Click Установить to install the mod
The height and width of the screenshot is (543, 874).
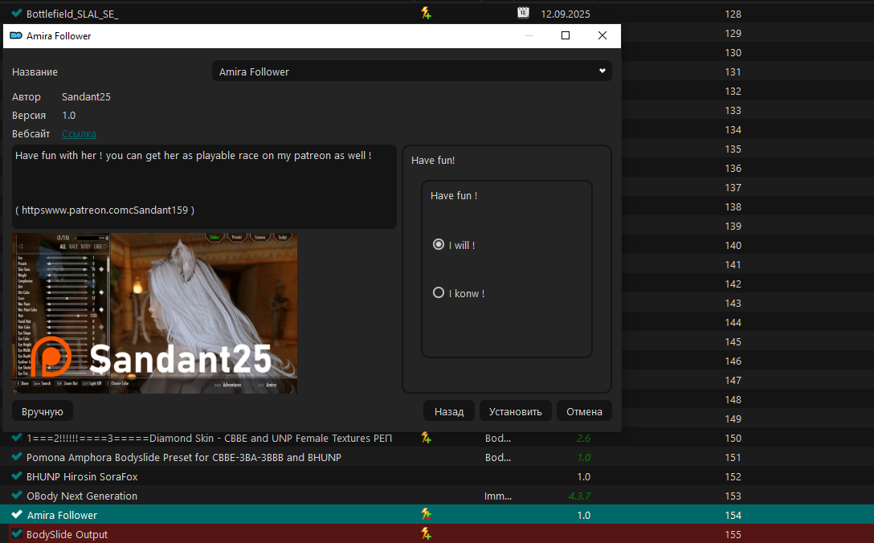tap(515, 411)
